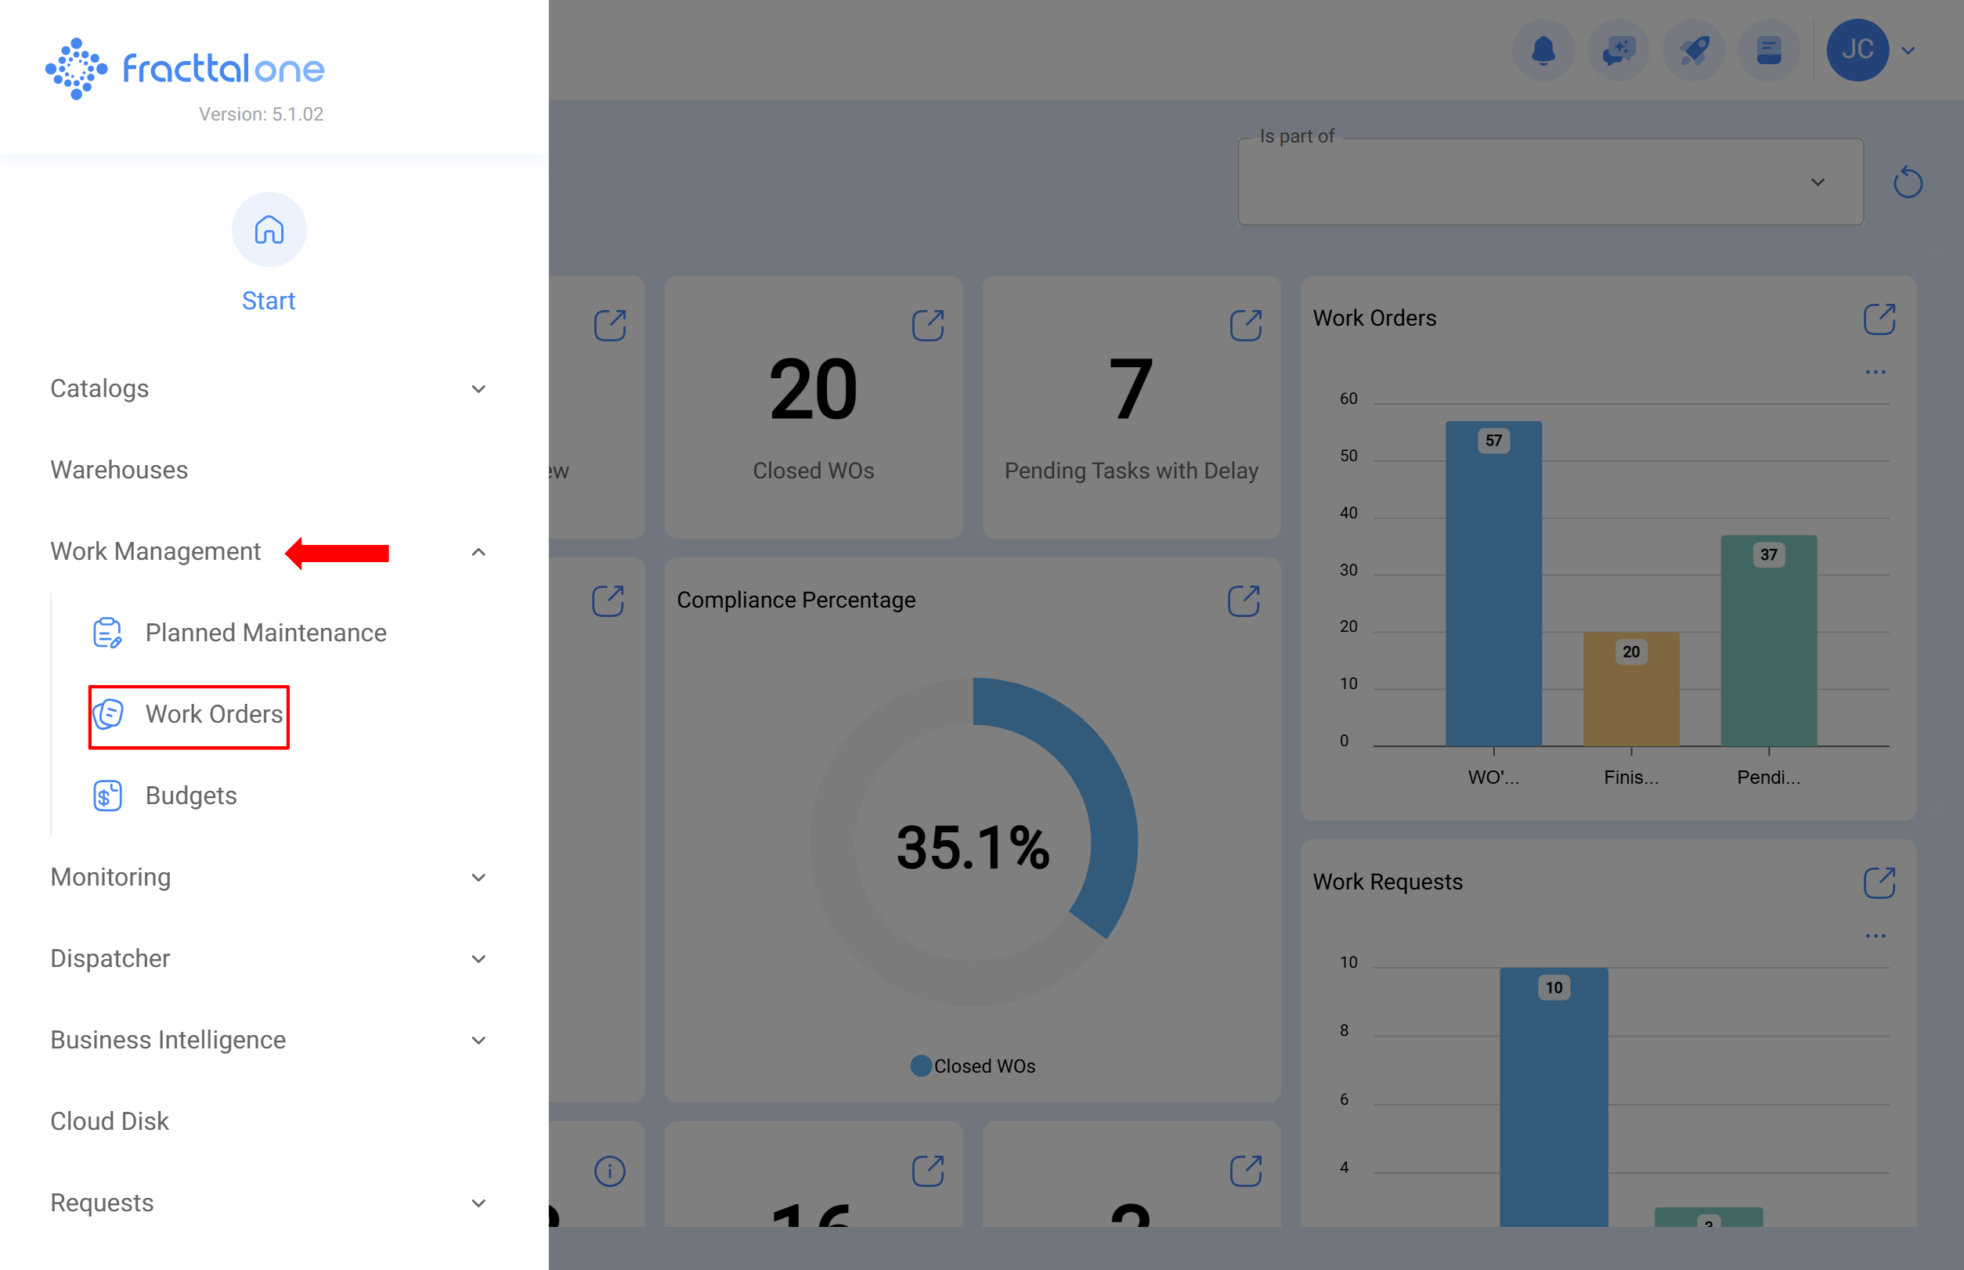This screenshot has width=1964, height=1270.
Task: Expand the Catalogs menu section
Action: (x=478, y=388)
